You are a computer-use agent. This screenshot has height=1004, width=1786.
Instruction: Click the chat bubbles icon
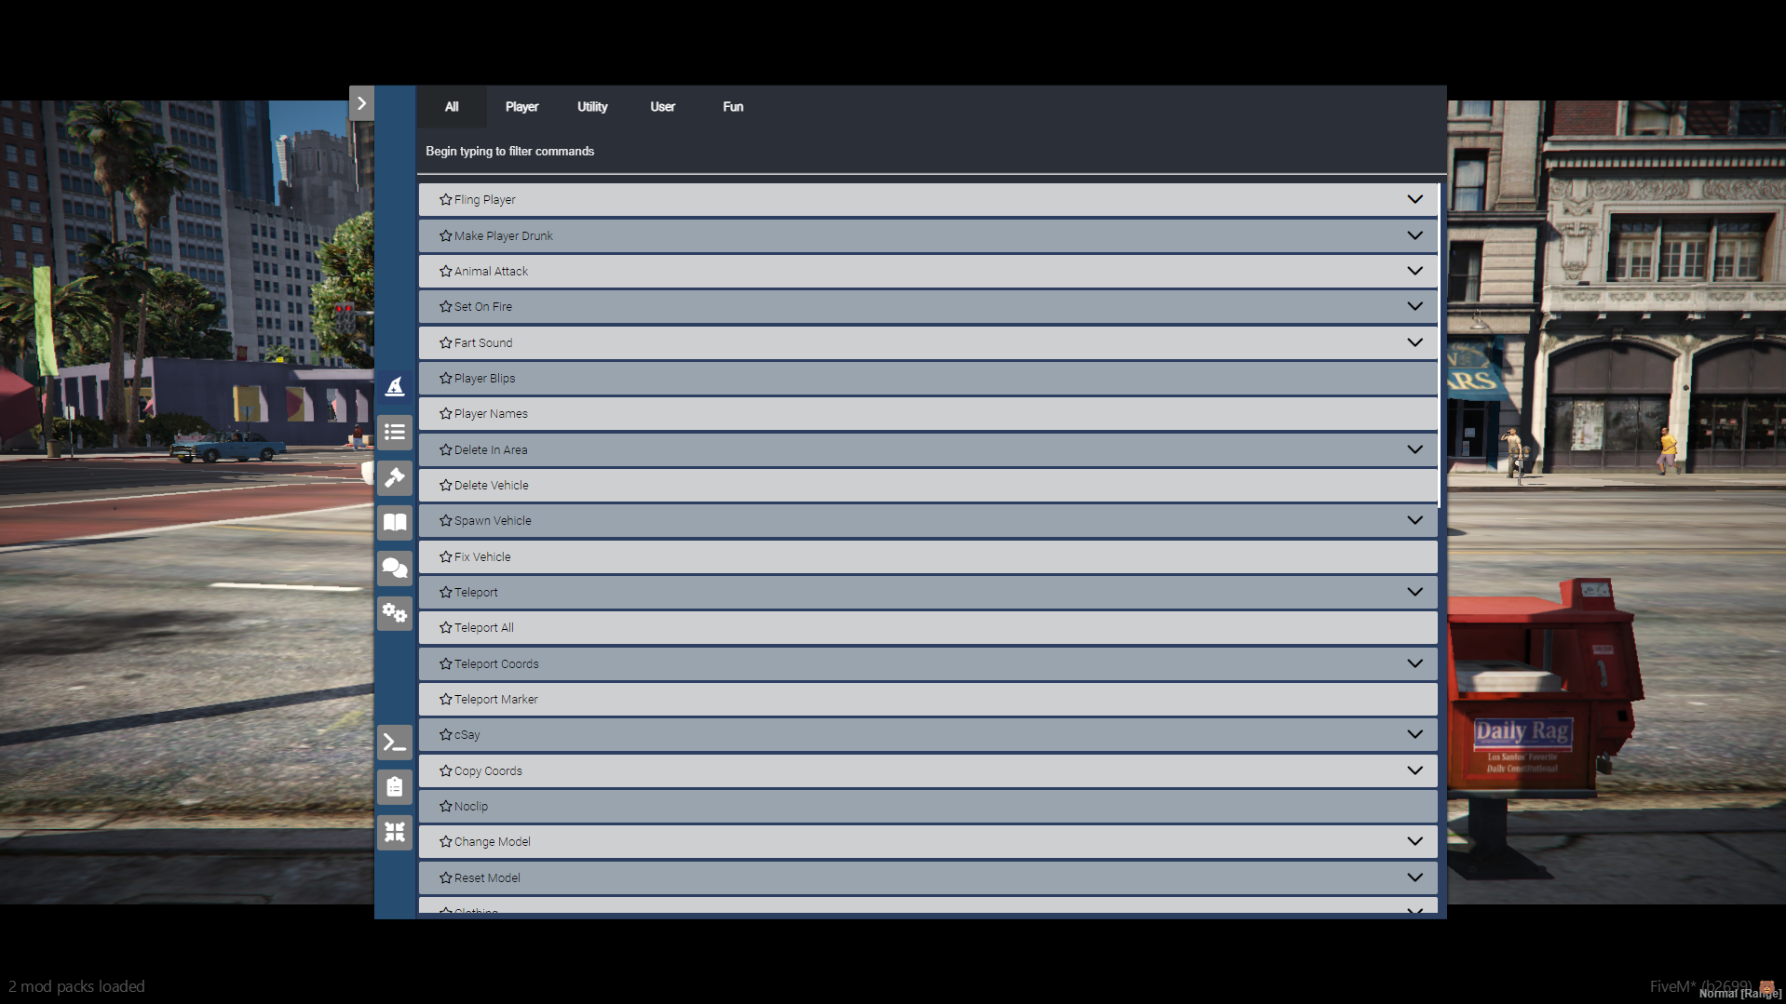point(395,568)
